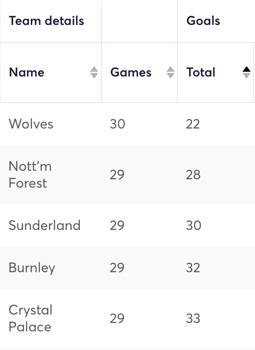Select the descending sort triangle for Games
Viewport: 255px width, 350px height.
(171, 75)
